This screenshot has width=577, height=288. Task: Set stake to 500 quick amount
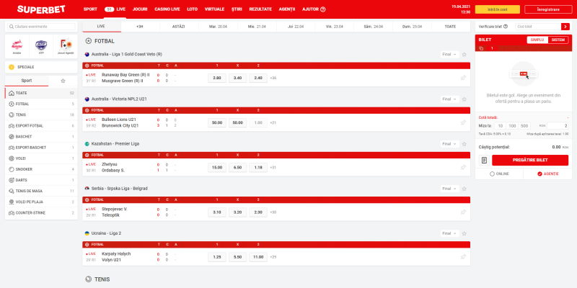point(524,125)
